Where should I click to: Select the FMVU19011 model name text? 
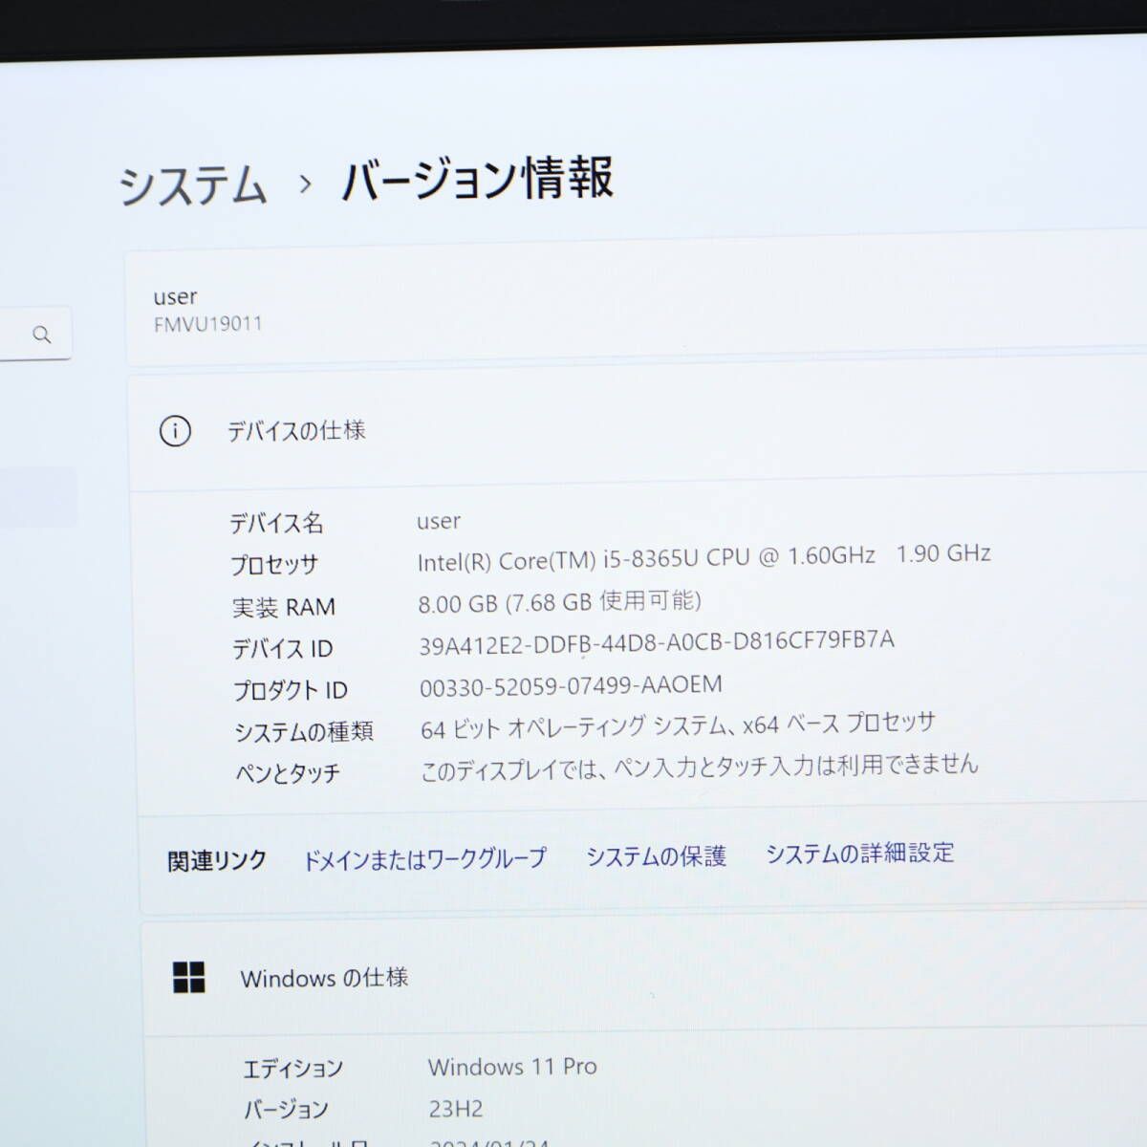(207, 324)
